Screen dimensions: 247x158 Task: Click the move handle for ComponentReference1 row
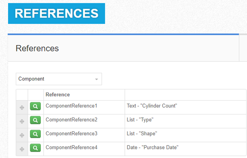(22, 107)
